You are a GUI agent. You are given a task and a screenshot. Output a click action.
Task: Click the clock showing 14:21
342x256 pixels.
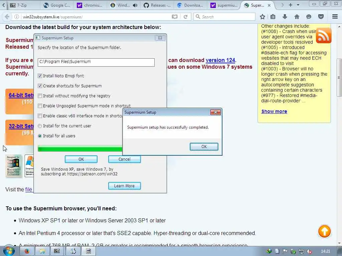[x=325, y=251]
